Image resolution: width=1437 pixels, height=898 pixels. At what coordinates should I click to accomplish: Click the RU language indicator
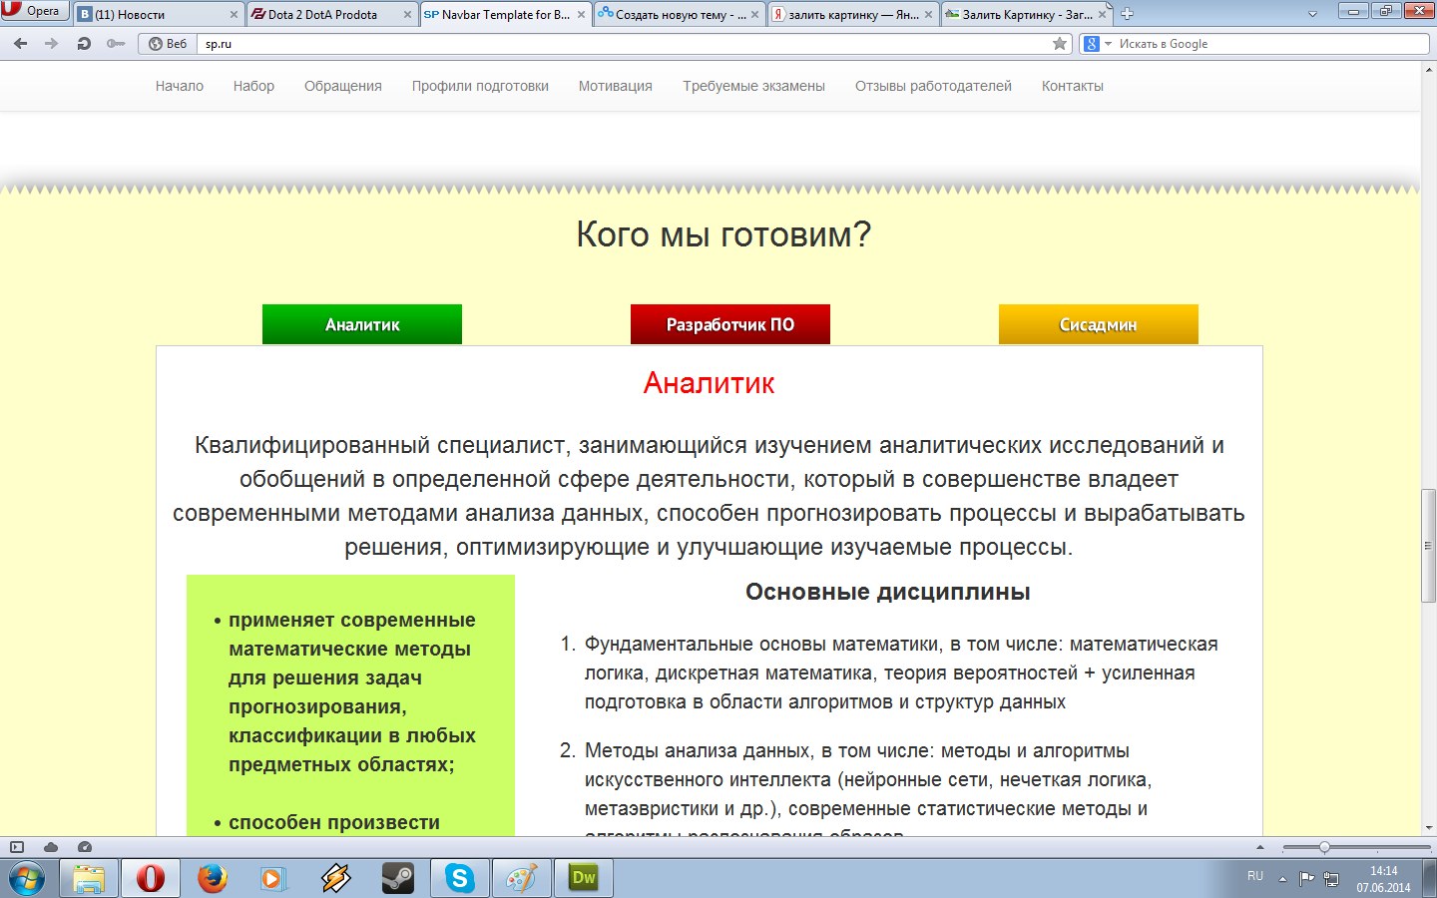(1255, 876)
